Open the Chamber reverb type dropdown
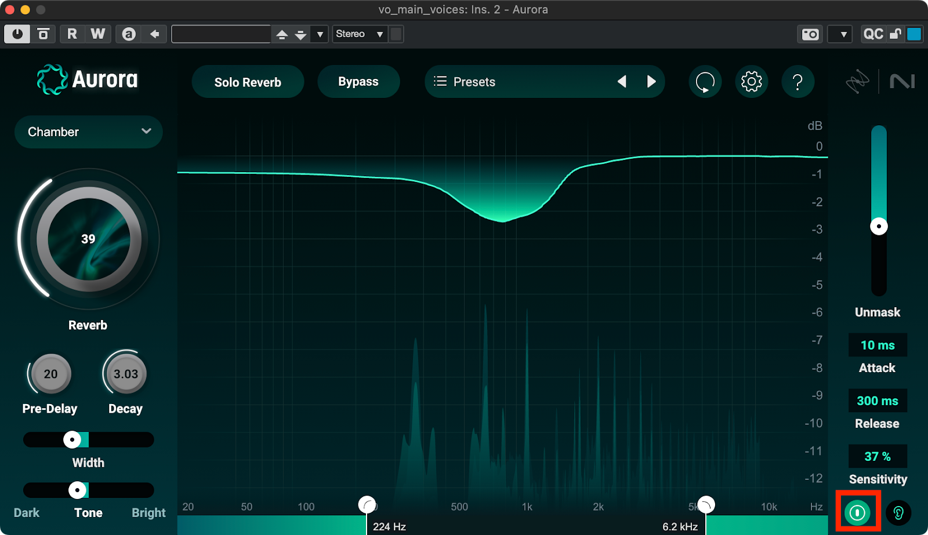 point(89,132)
